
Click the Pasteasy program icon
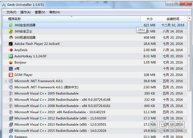coord(11,137)
